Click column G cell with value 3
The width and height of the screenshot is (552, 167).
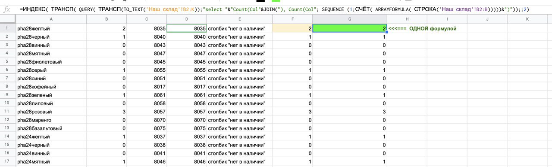pos(350,112)
